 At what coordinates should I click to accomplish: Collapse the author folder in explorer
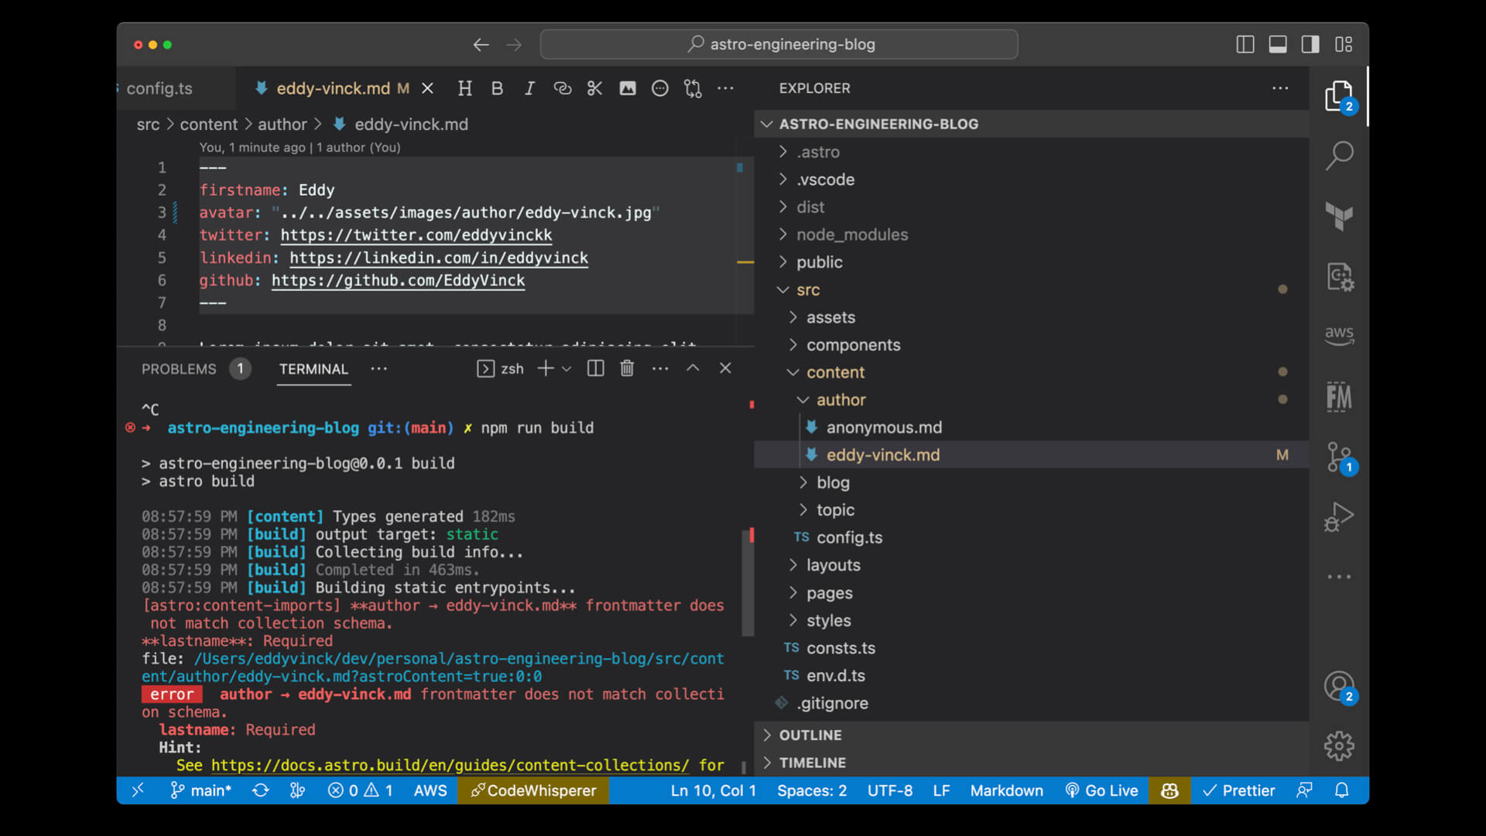tap(841, 400)
